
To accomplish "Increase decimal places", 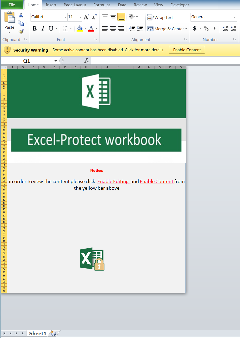I will tap(225, 29).
